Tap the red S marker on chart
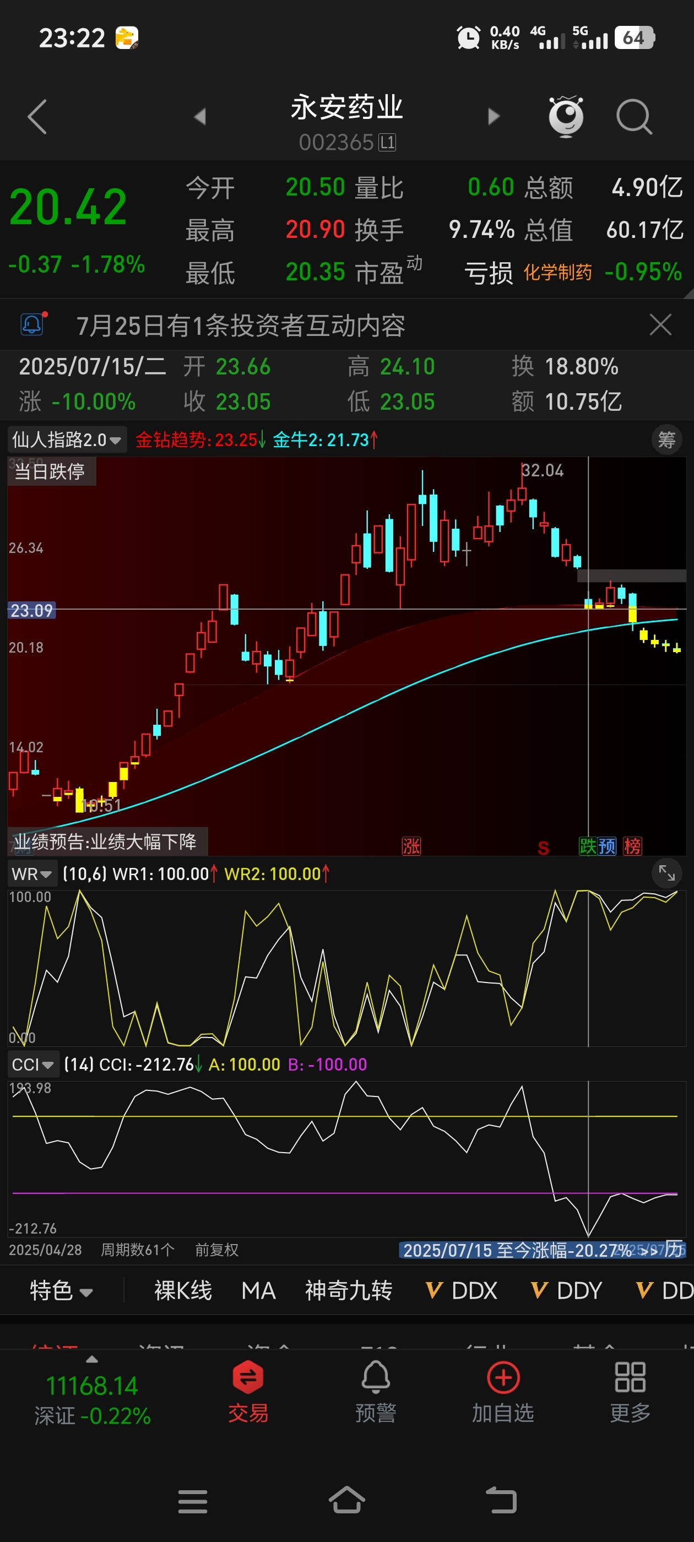 tap(544, 848)
